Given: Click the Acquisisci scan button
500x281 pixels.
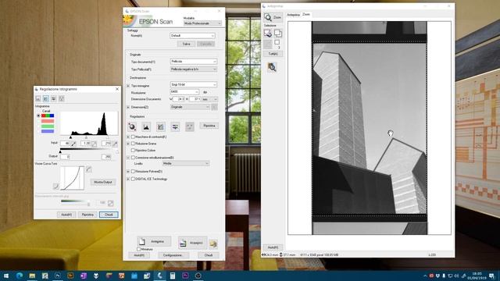Looking at the screenshot, I should click(x=193, y=243).
